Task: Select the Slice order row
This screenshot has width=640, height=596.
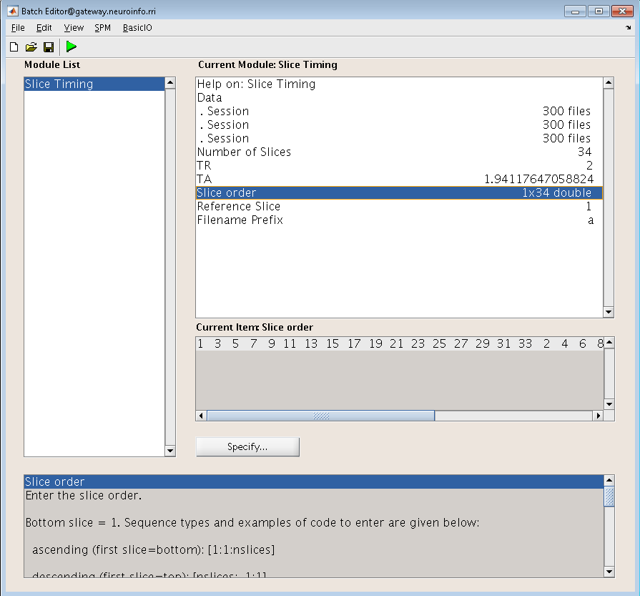Action: [399, 192]
